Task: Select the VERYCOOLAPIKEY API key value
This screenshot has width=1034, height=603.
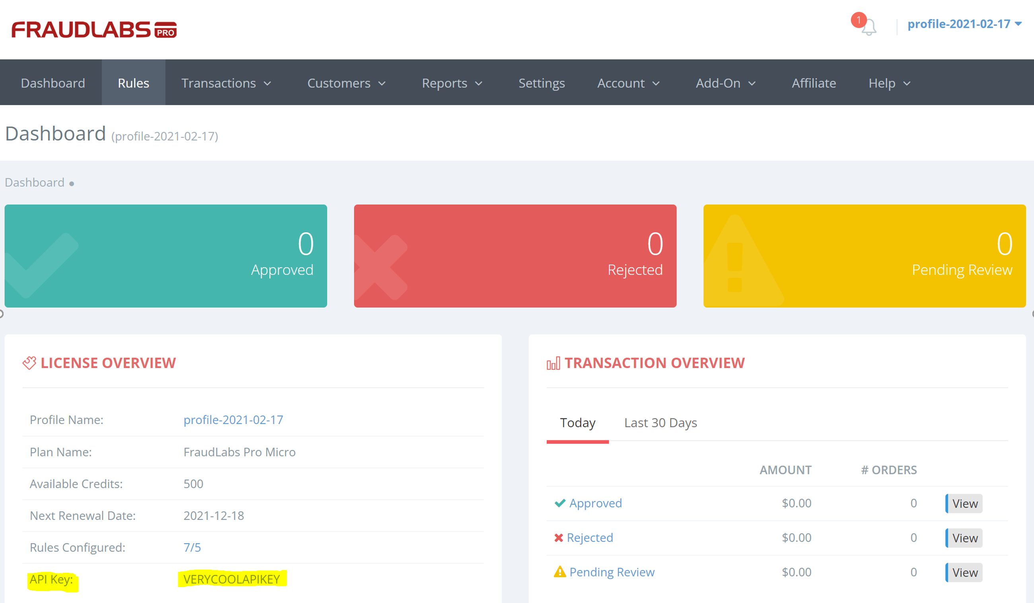Action: (232, 579)
